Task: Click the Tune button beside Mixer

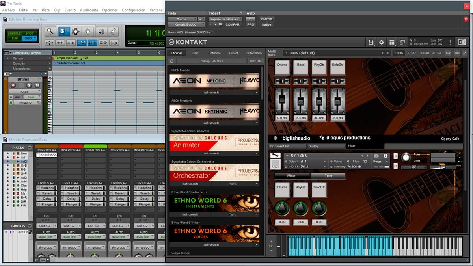Action: pos(328,175)
